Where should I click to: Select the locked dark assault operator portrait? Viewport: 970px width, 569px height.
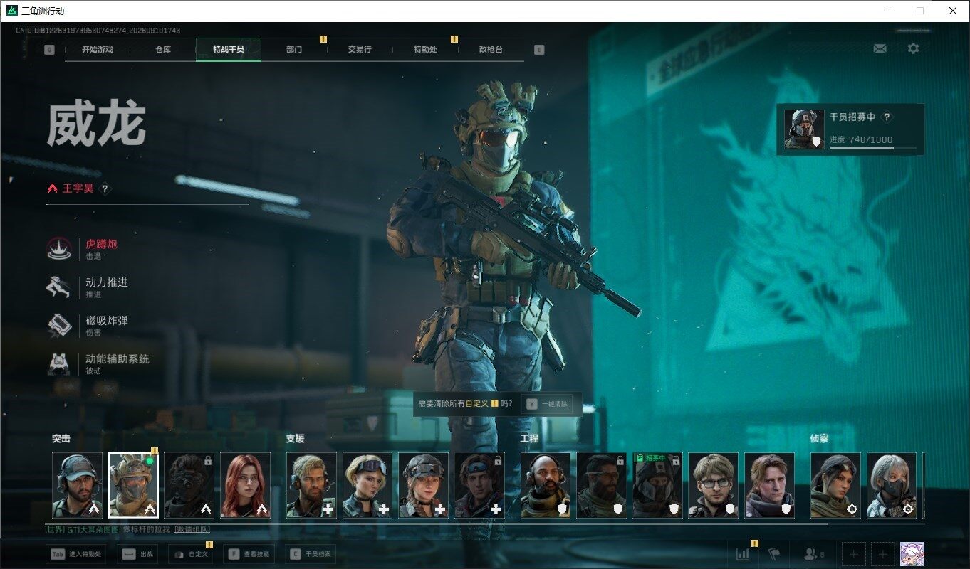tap(189, 485)
